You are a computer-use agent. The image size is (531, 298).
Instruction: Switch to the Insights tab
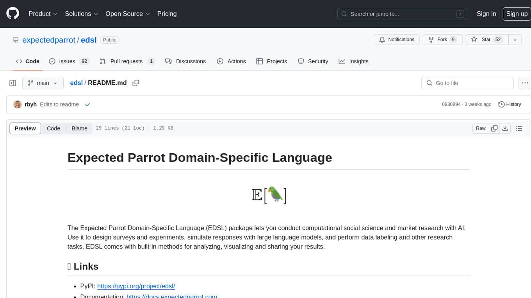[353, 61]
